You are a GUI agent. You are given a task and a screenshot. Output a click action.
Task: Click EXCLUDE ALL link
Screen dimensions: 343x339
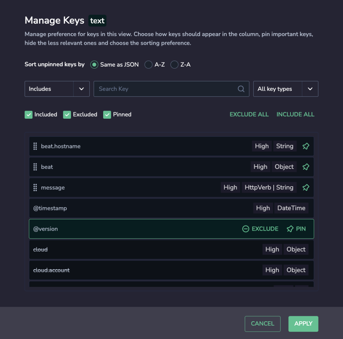(x=249, y=114)
